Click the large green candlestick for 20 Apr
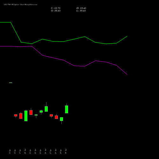Viewport: 159px width, 159px height. [26, 116]
